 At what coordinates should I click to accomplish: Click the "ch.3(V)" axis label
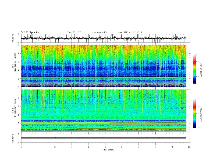(13, 138)
